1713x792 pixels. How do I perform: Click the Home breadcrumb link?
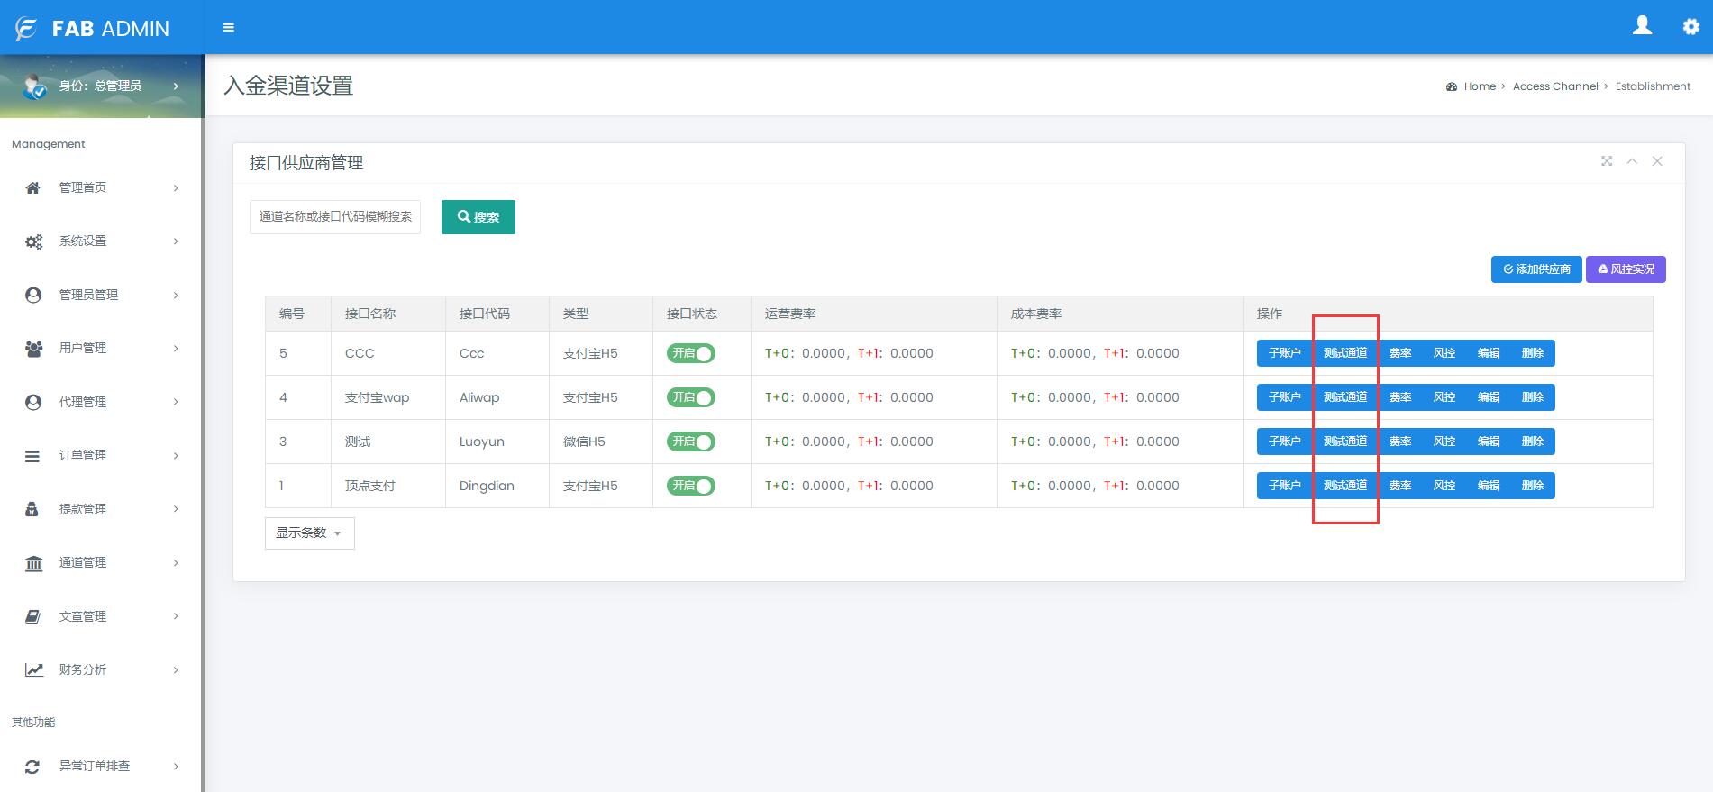click(x=1479, y=86)
